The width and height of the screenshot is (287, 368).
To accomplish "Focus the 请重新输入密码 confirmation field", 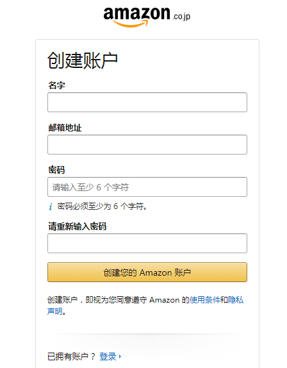I will coord(147,243).
